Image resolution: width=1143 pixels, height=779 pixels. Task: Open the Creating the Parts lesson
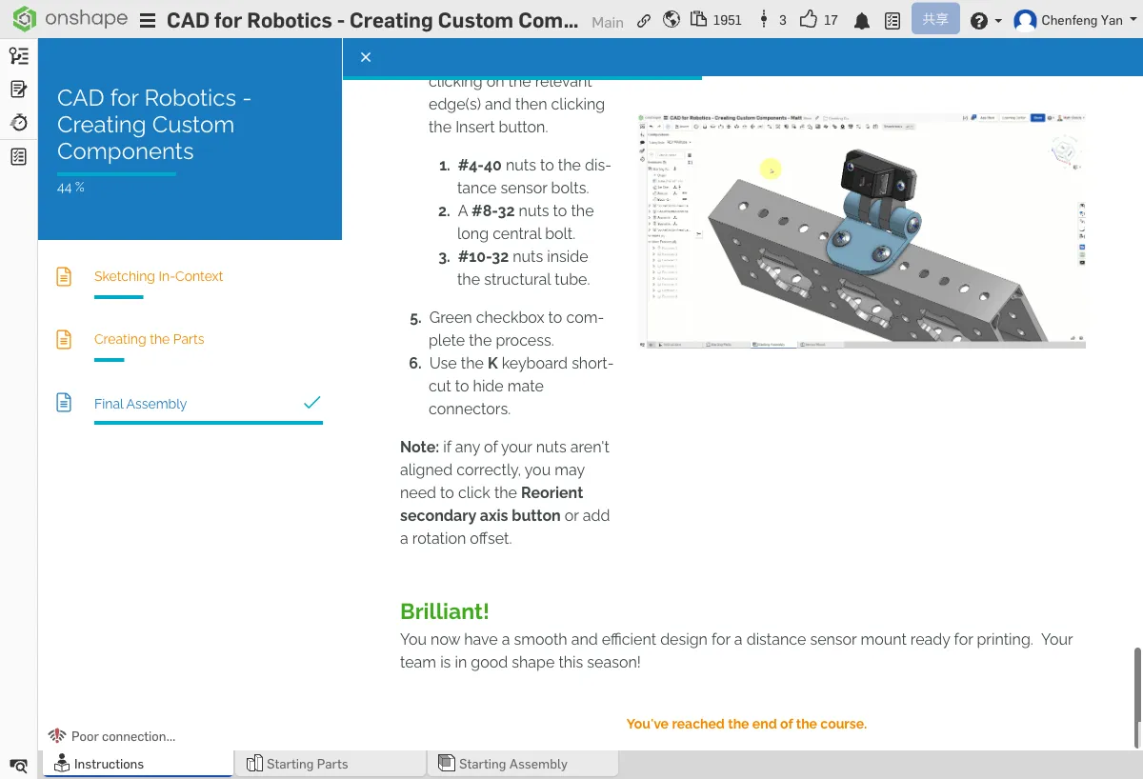149,339
